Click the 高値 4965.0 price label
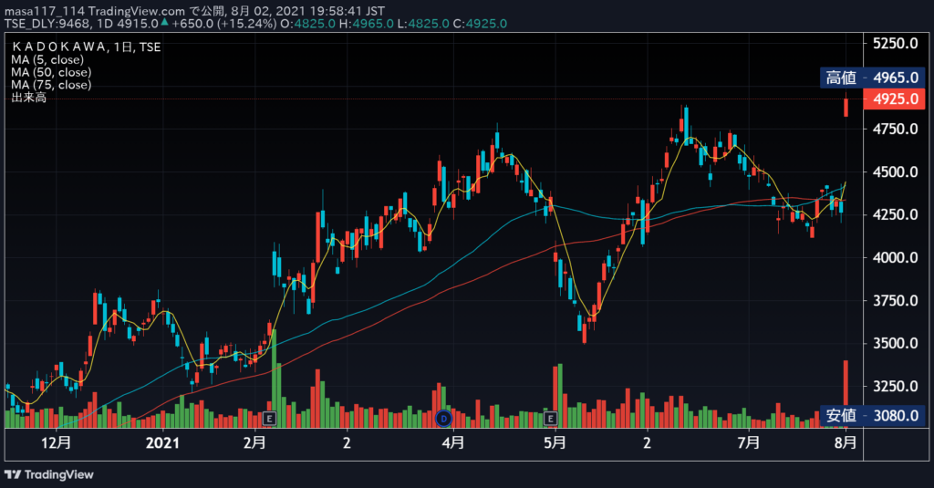 [872, 78]
